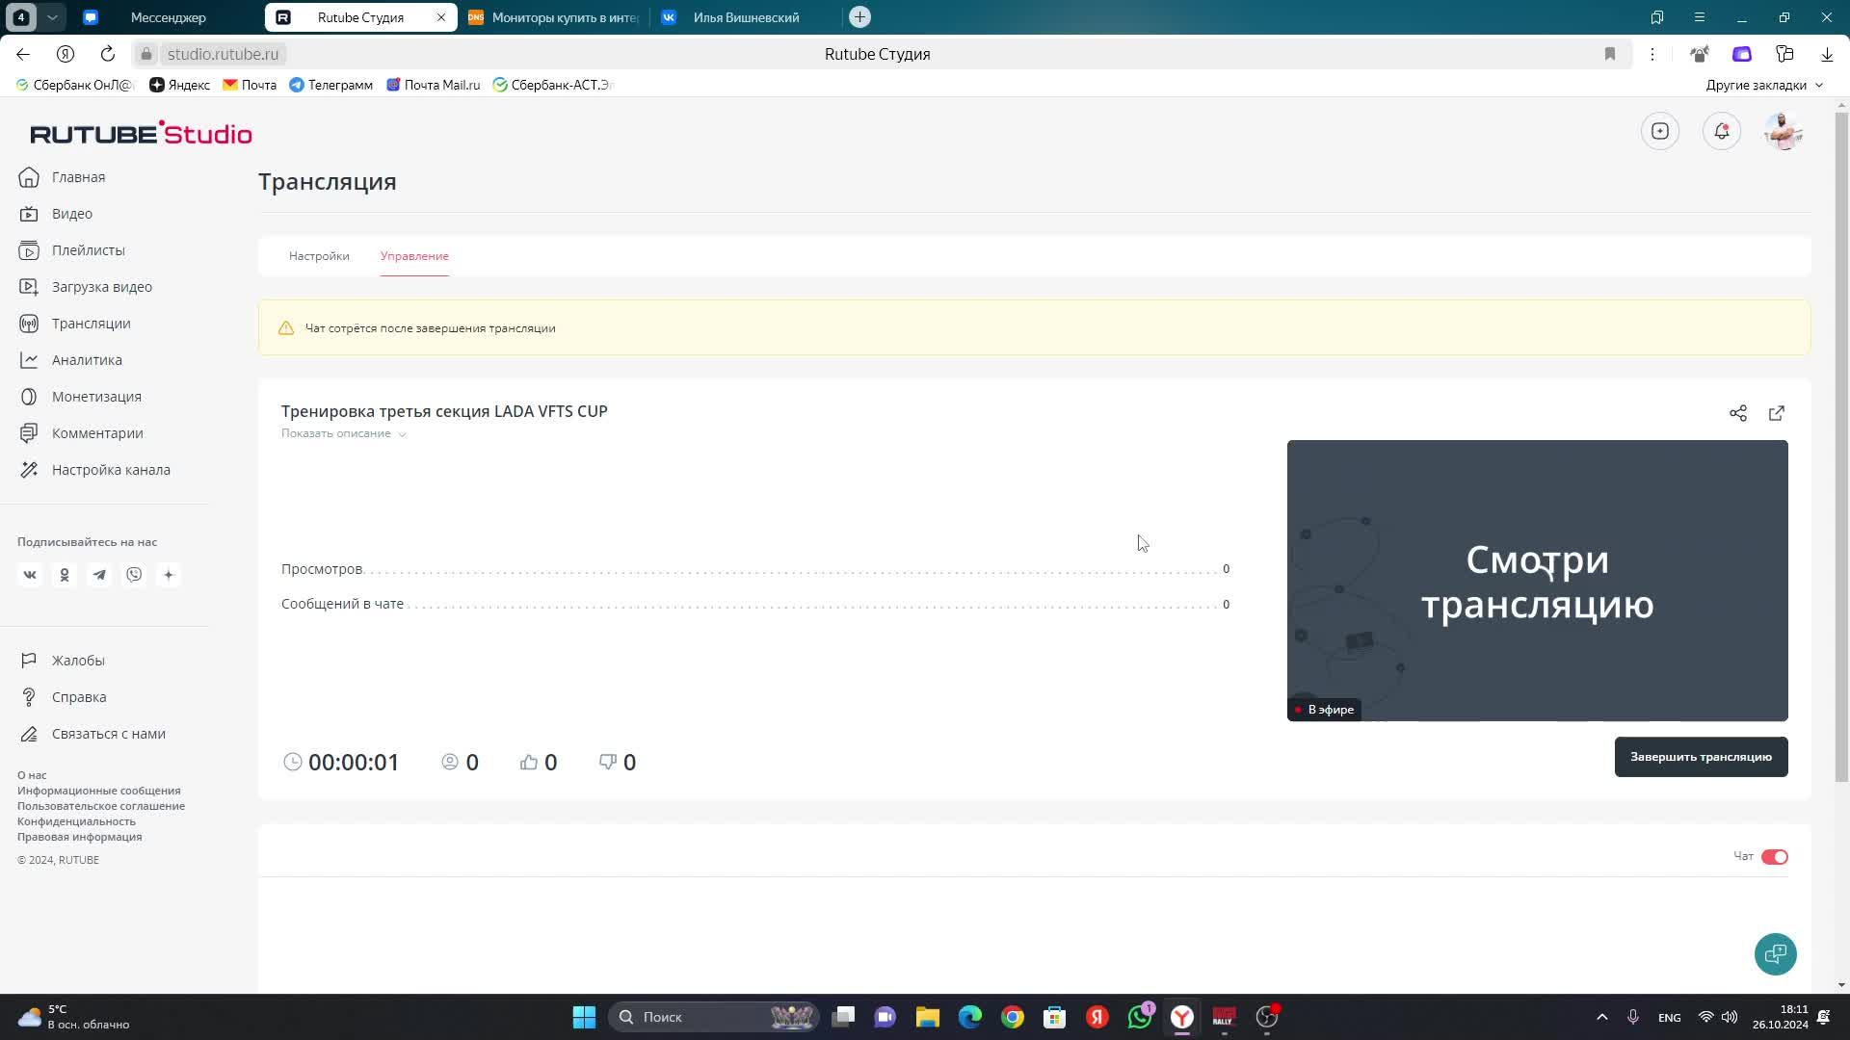Expand the tab group dropdown arrow in the browser
Screen dimensions: 1850x1040
coord(52,17)
